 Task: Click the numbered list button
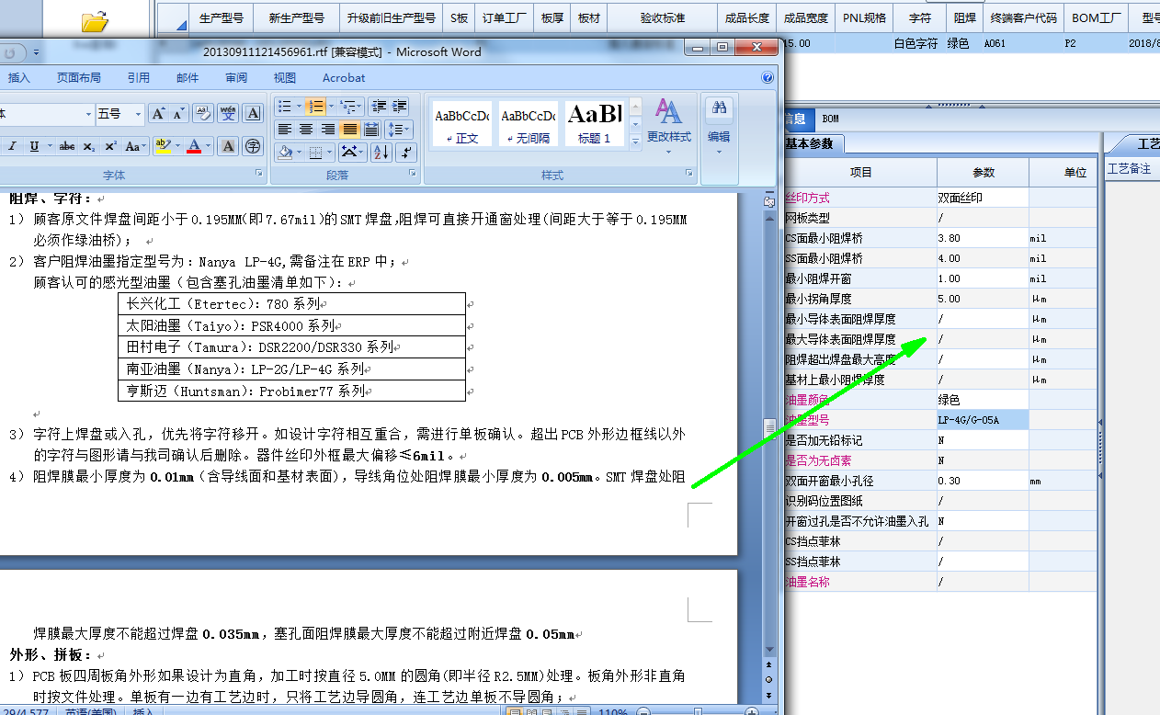(x=315, y=107)
